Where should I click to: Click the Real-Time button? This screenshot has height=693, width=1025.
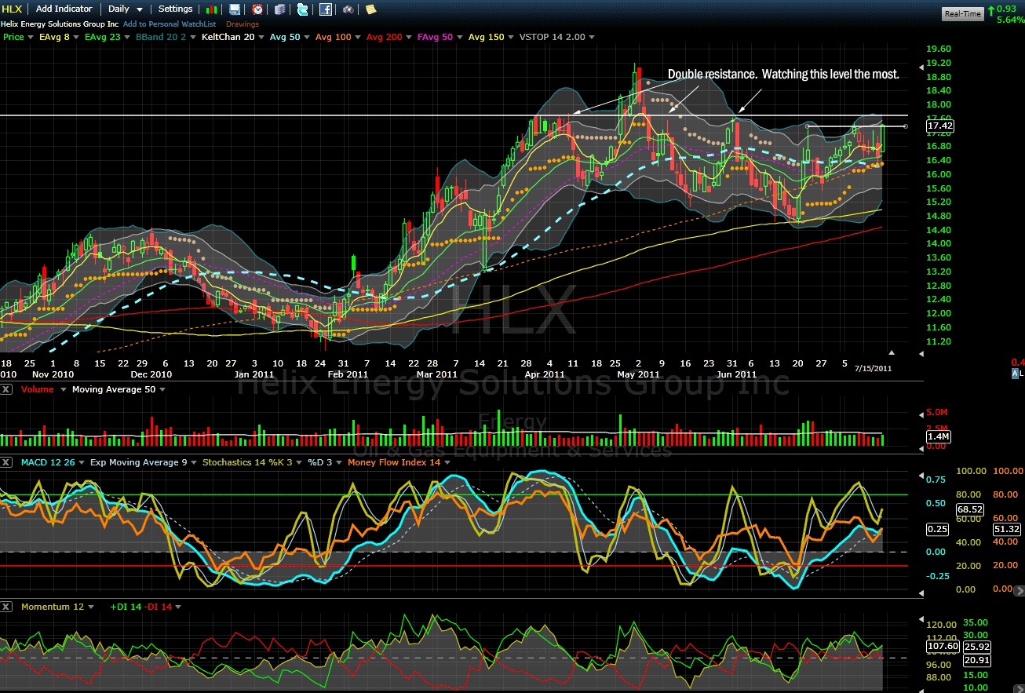[x=963, y=13]
